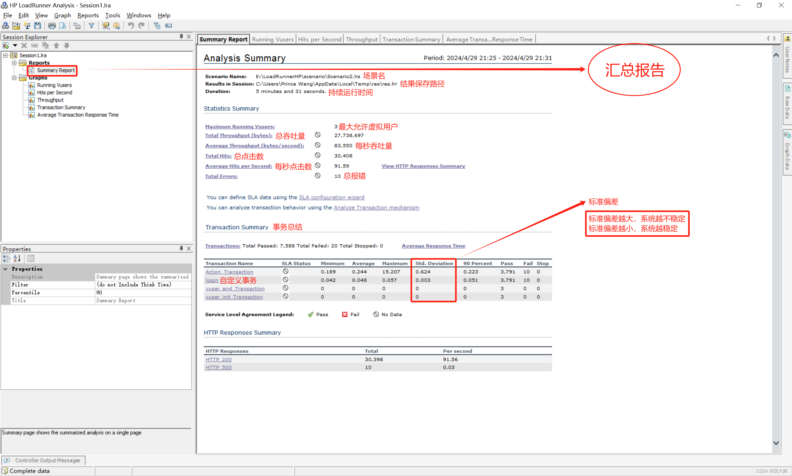Unpin the Session Explorer panel
Image resolution: width=792 pixels, height=476 pixels.
[x=181, y=36]
